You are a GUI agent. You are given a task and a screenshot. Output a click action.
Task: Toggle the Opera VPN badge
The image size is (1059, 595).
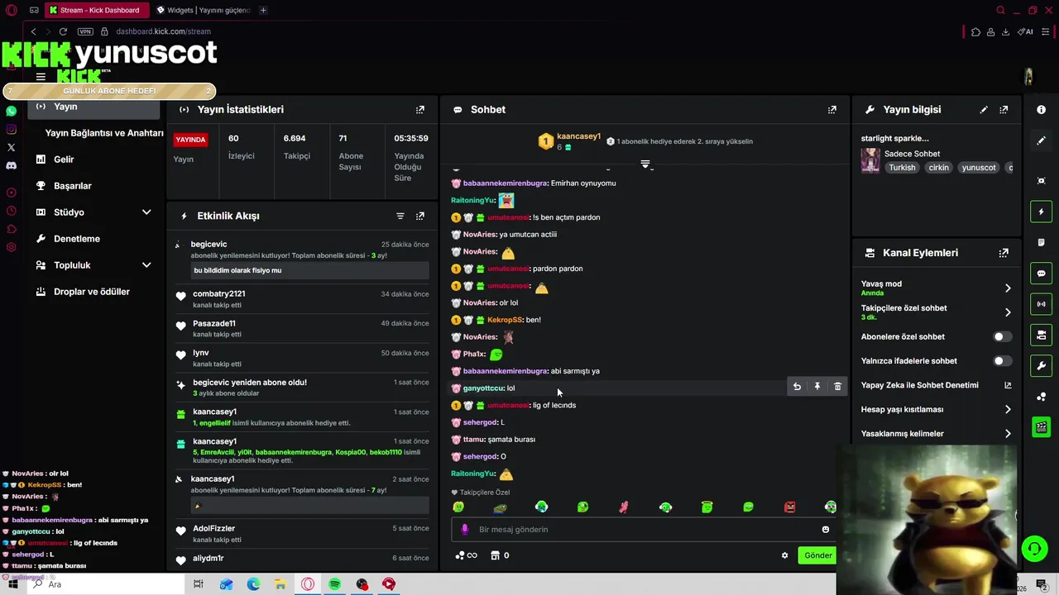click(x=85, y=31)
